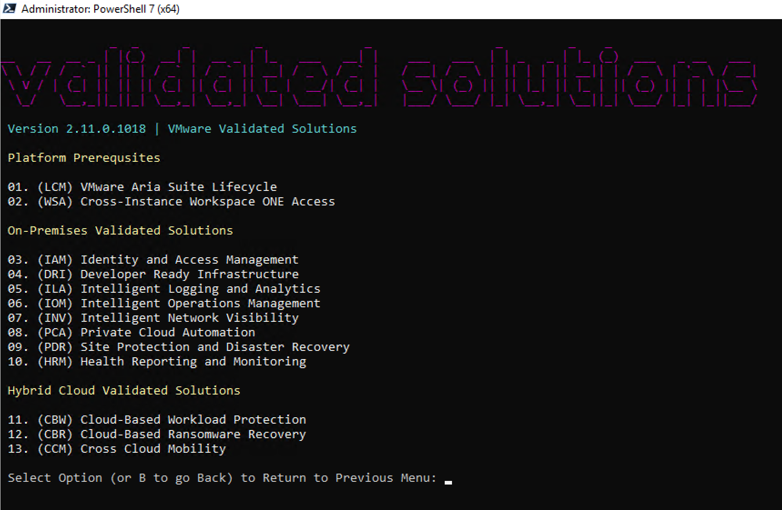Select the 03 Identity and Access Management entry
Screen dimensions: 782x510
coord(153,260)
